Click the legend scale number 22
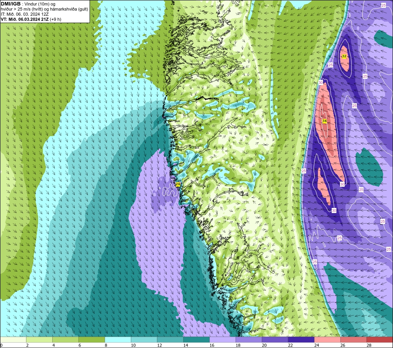This screenshot has width=393, height=348. pyautogui.click(x=290, y=345)
